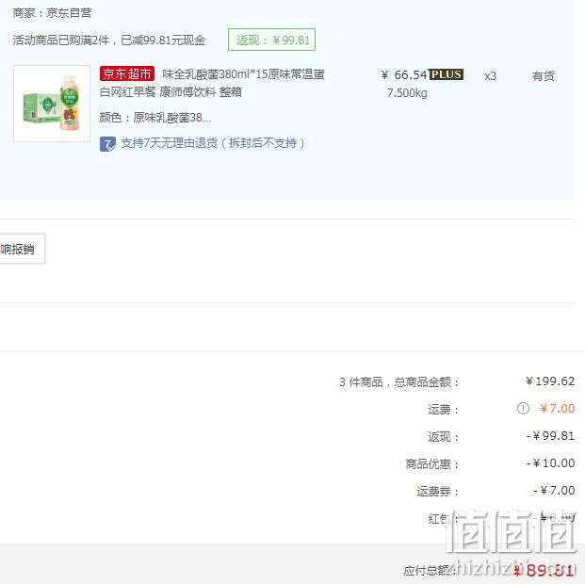This screenshot has height=584, width=585.
Task: Select the stock status 有货
Action: pyautogui.click(x=544, y=75)
